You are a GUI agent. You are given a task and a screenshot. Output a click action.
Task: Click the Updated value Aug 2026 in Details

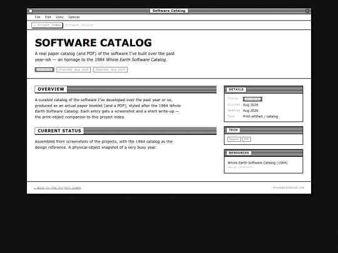(x=250, y=111)
